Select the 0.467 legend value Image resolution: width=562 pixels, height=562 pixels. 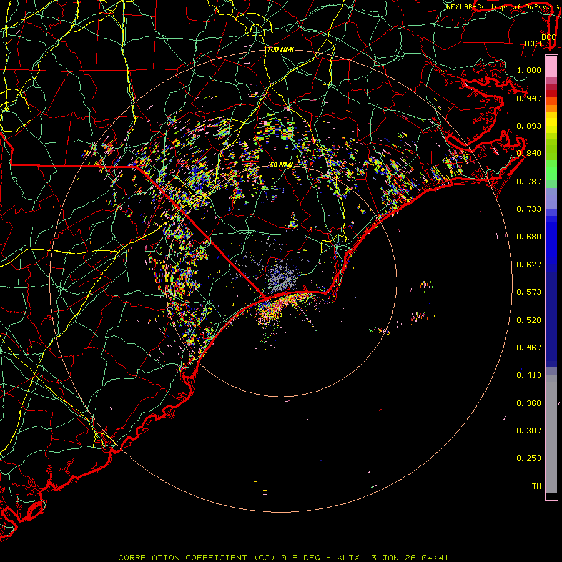(529, 347)
